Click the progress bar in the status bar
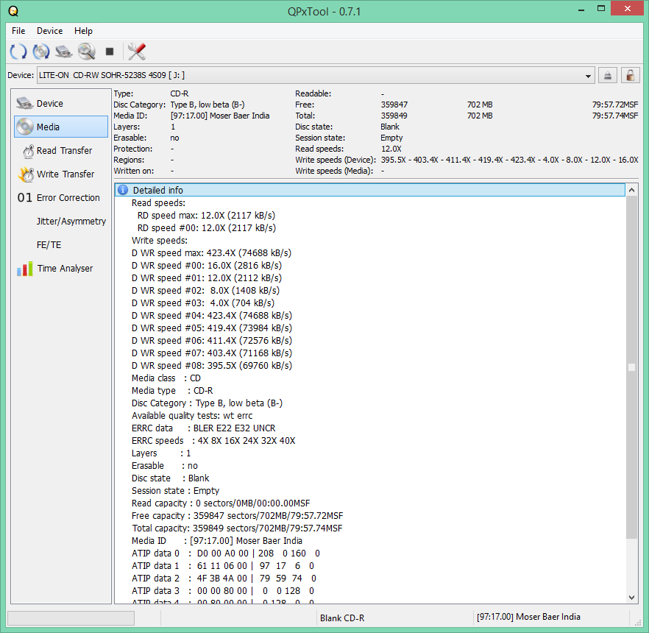649x633 pixels. (71, 618)
